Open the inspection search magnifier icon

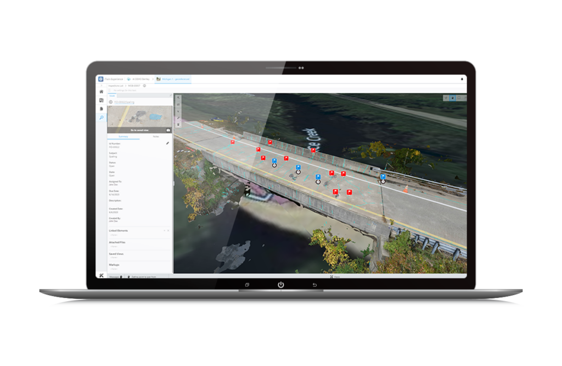point(101,118)
